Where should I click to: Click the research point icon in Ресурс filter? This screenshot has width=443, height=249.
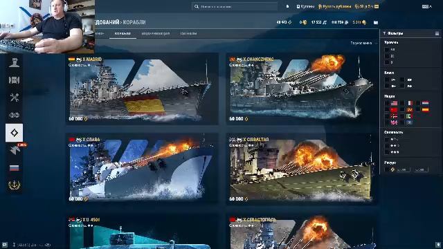click(392, 169)
